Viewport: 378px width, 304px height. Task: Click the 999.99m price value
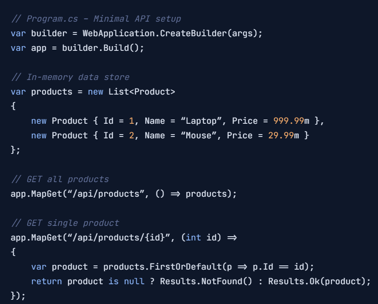(291, 121)
